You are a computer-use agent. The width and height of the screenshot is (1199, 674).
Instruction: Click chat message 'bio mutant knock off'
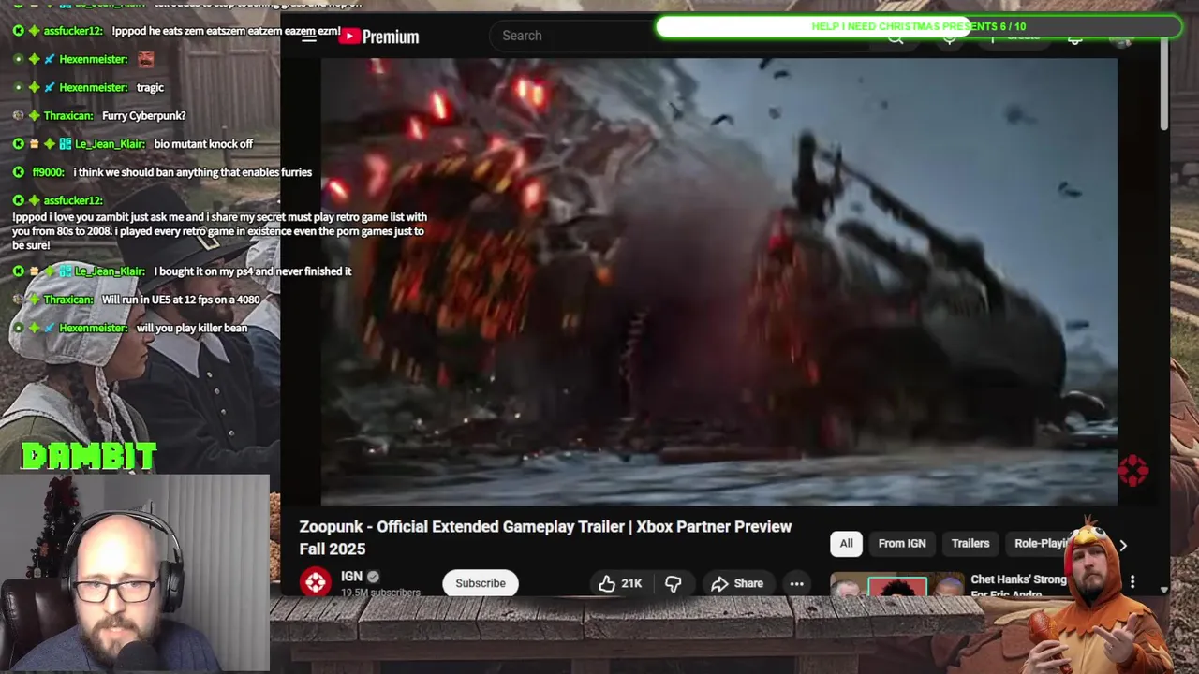203,143
